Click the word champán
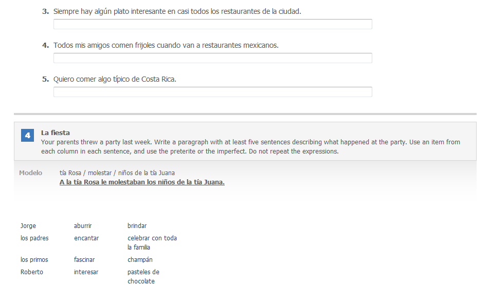 pyautogui.click(x=140, y=260)
